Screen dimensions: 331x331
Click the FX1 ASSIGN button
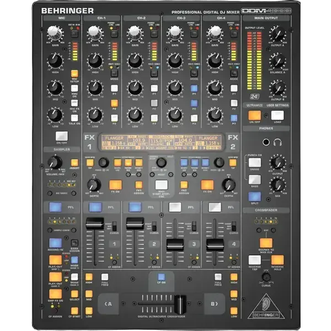coord(138,185)
